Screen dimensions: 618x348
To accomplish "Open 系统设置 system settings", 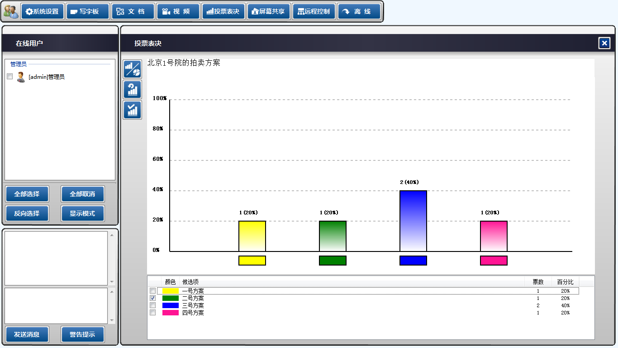I will (43, 11).
